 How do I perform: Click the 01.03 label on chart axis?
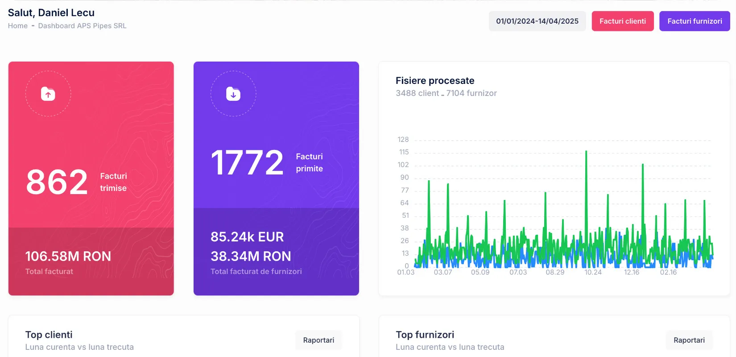(405, 272)
